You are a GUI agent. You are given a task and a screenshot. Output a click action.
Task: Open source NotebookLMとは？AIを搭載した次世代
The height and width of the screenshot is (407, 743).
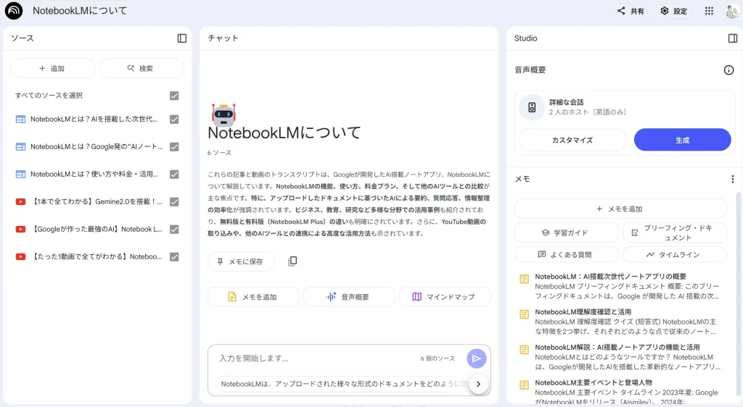coord(94,119)
